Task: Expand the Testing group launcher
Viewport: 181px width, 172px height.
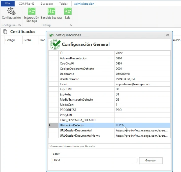Action: pyautogui.click(x=70, y=25)
